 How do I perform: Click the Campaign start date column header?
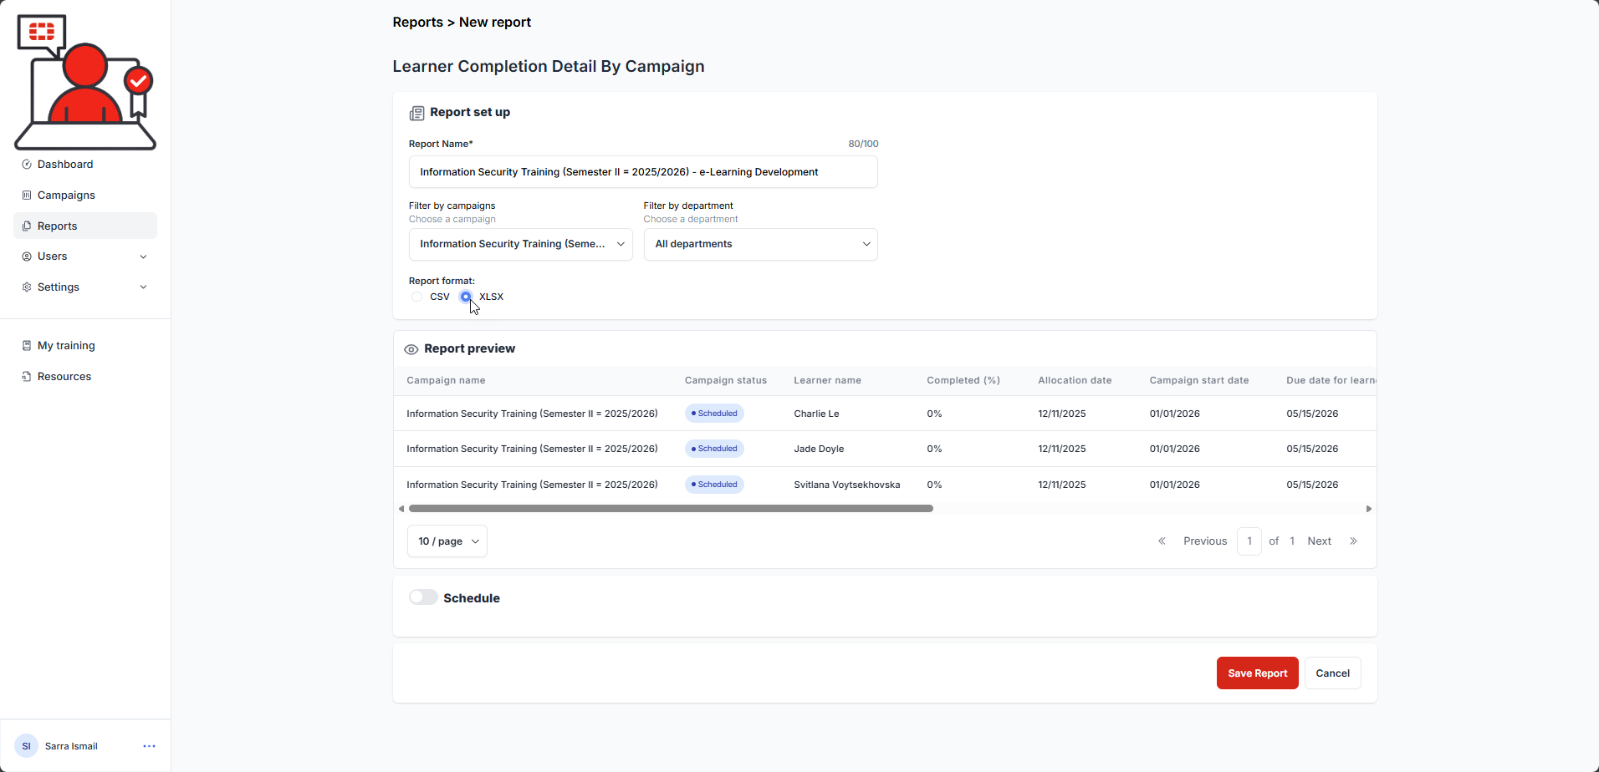point(1199,380)
